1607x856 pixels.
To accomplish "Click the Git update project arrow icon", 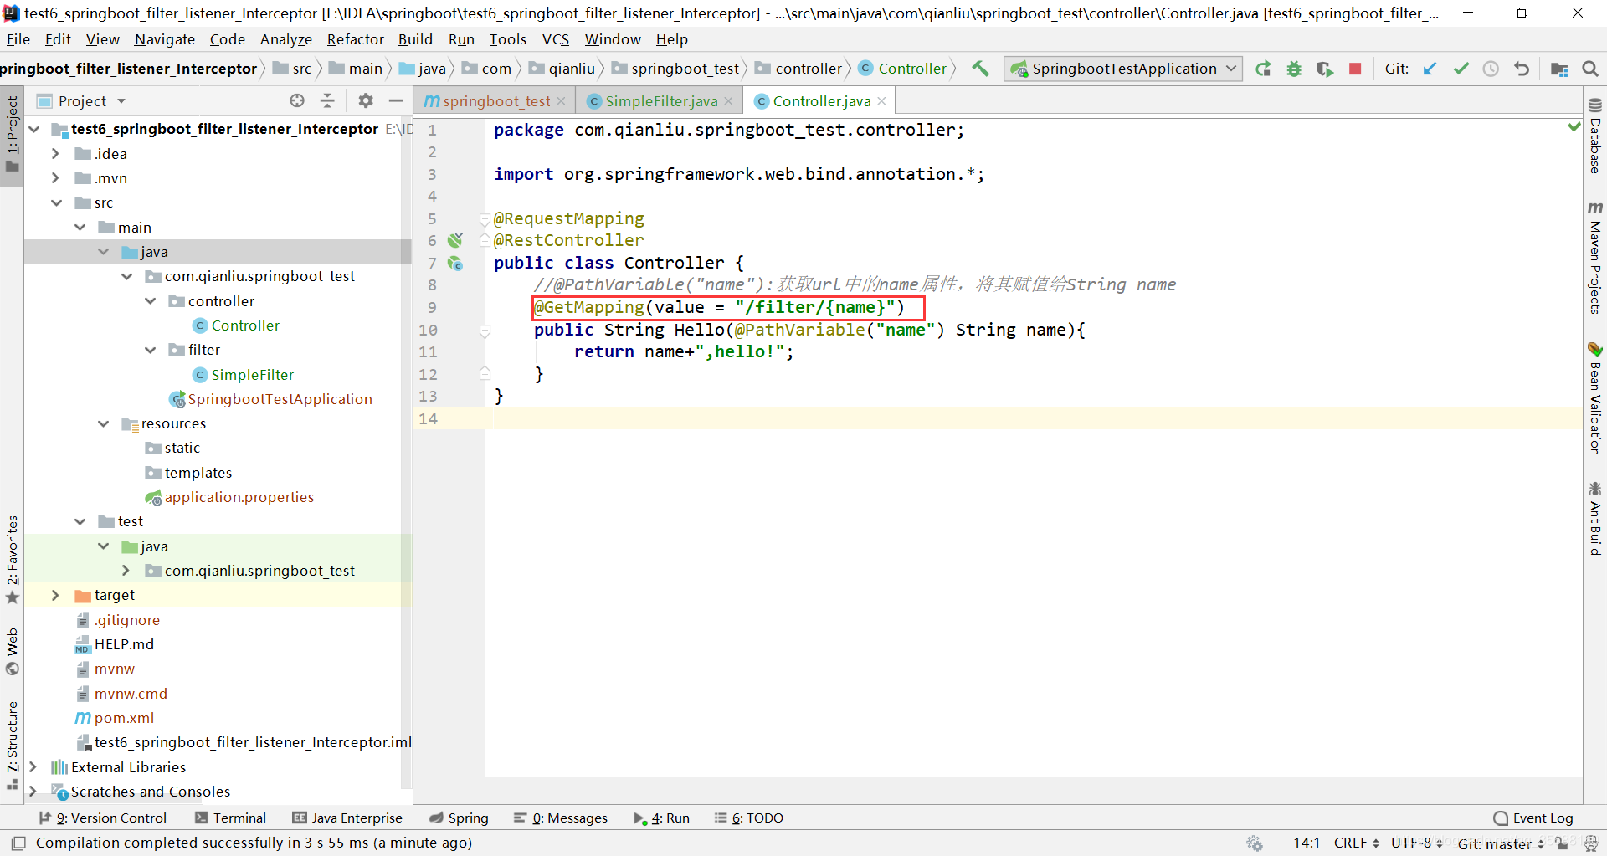I will [1430, 69].
